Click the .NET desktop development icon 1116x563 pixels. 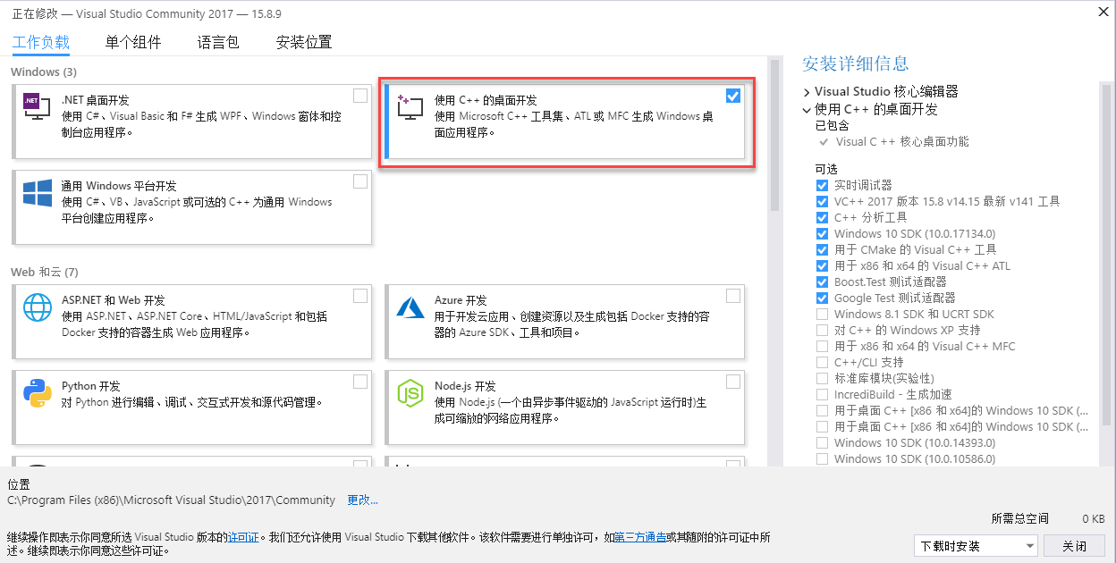tap(37, 107)
